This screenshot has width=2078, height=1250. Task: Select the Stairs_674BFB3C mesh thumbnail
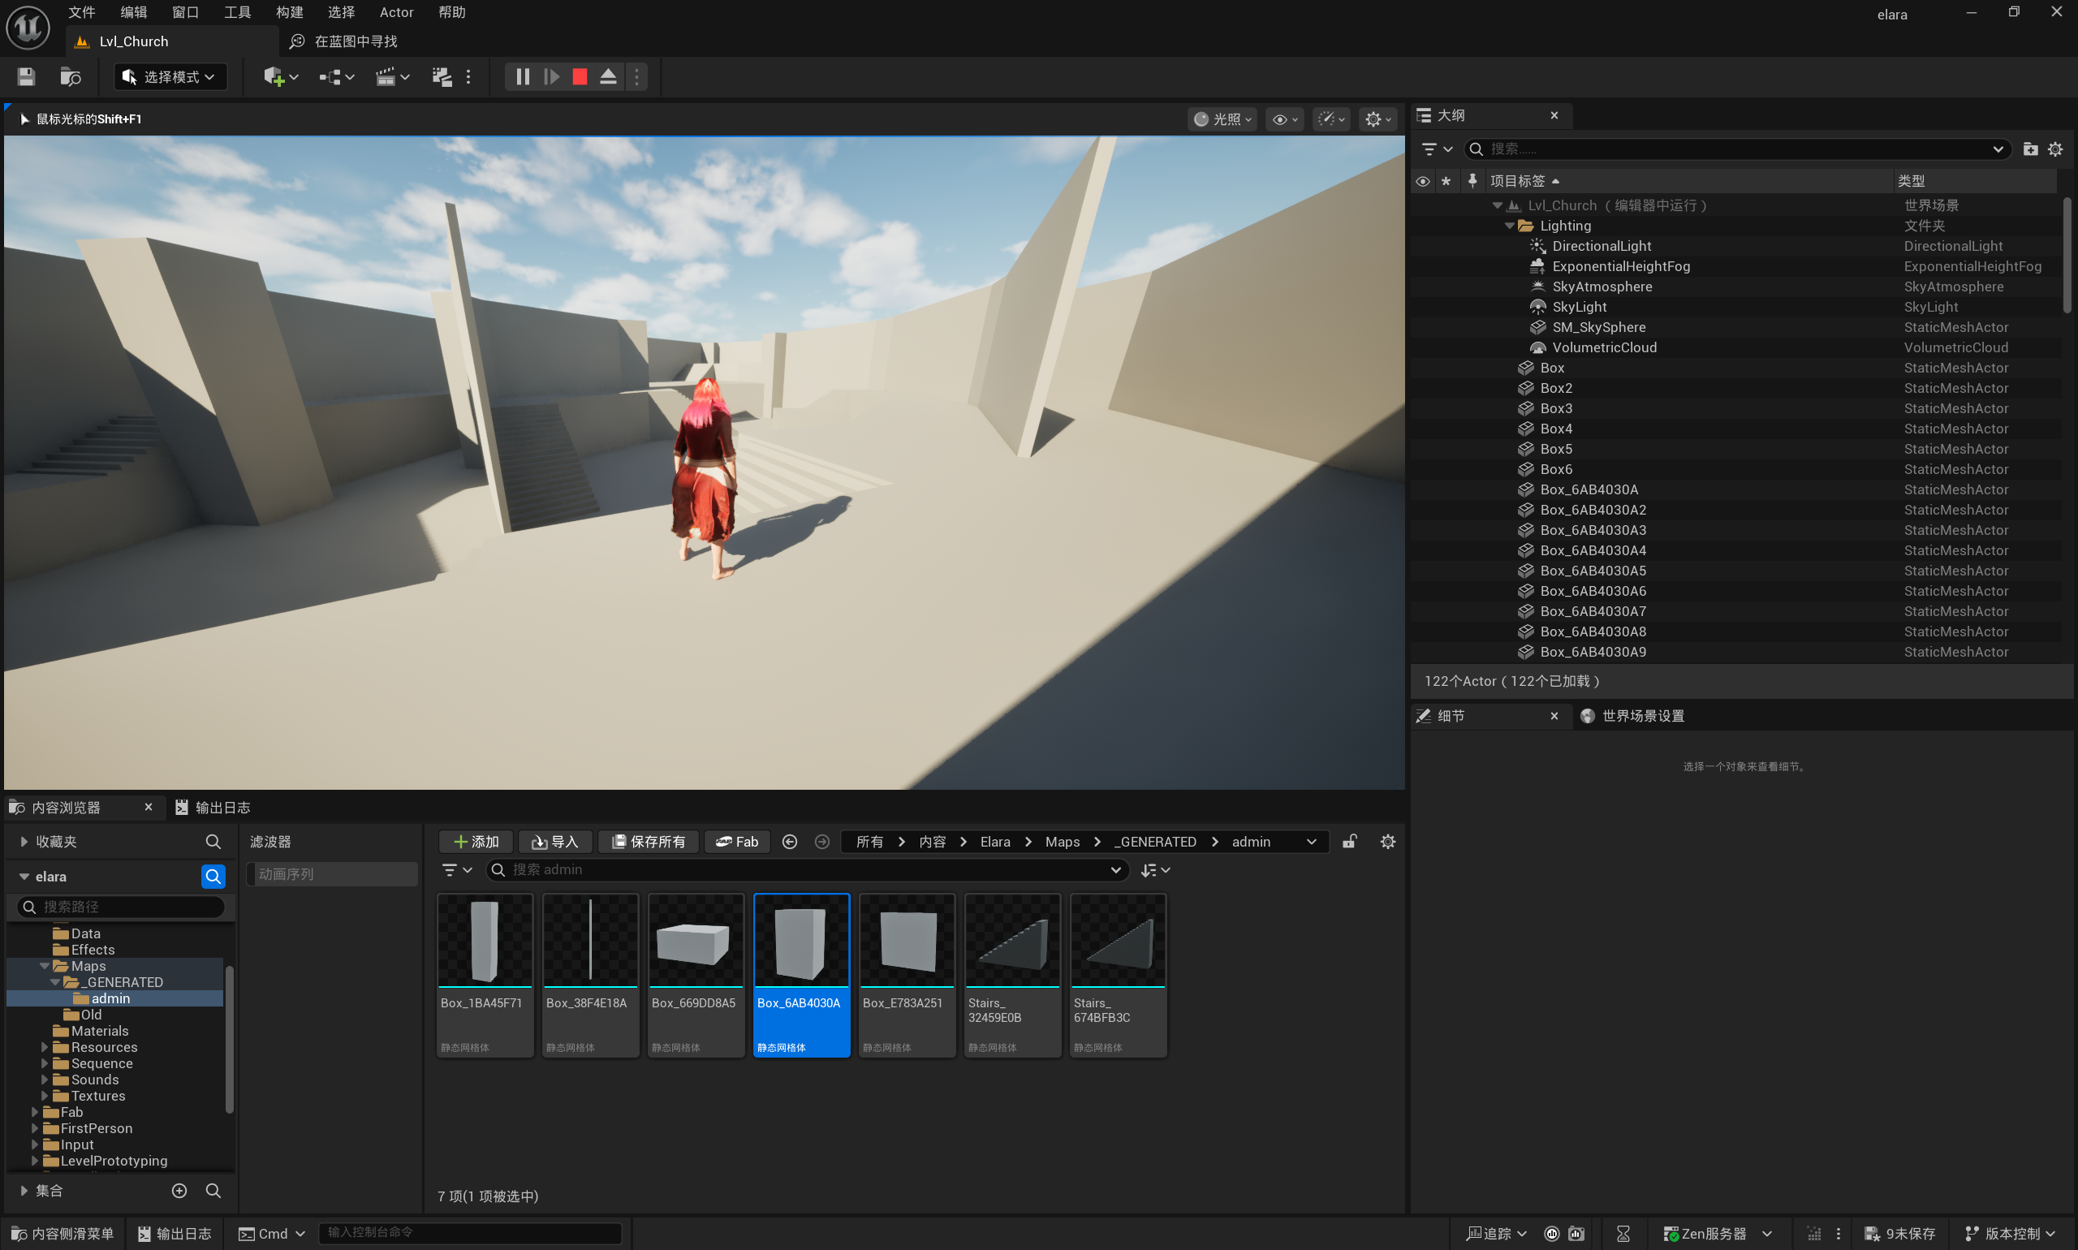pos(1118,975)
